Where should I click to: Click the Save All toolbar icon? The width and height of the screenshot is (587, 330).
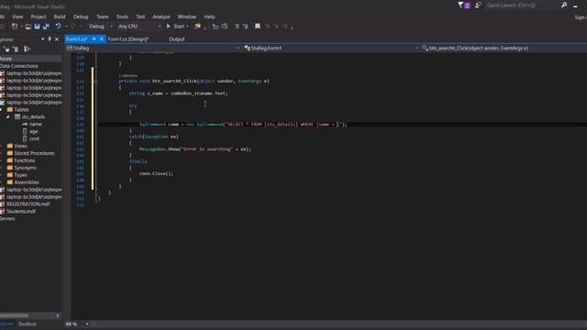point(46,27)
